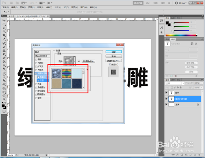Select the Zoom tool in the toolbox
Image resolution: width=205 pixels, height=158 pixels.
(x=4, y=99)
